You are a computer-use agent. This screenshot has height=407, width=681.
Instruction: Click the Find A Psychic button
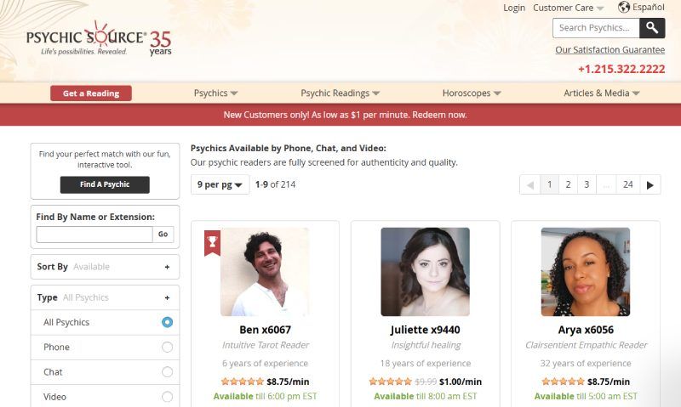(x=105, y=184)
